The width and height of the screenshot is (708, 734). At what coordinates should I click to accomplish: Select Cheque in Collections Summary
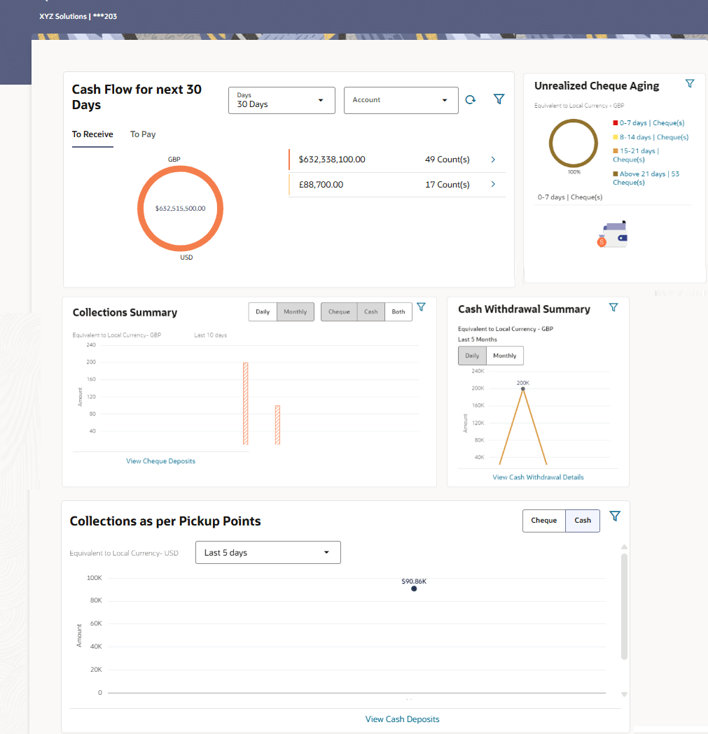tap(339, 312)
